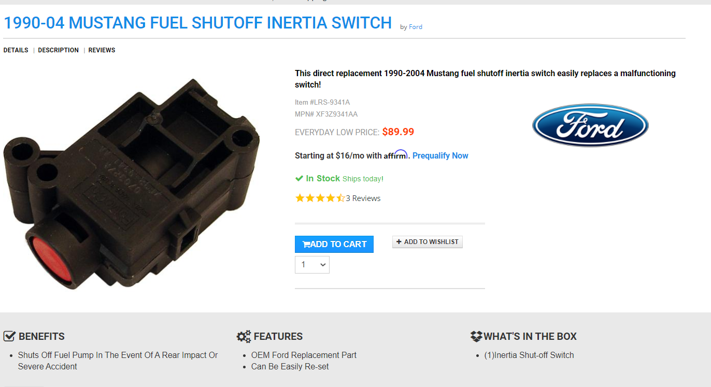Click the What's In The Box icon
The height and width of the screenshot is (387, 711).
pyautogui.click(x=476, y=336)
